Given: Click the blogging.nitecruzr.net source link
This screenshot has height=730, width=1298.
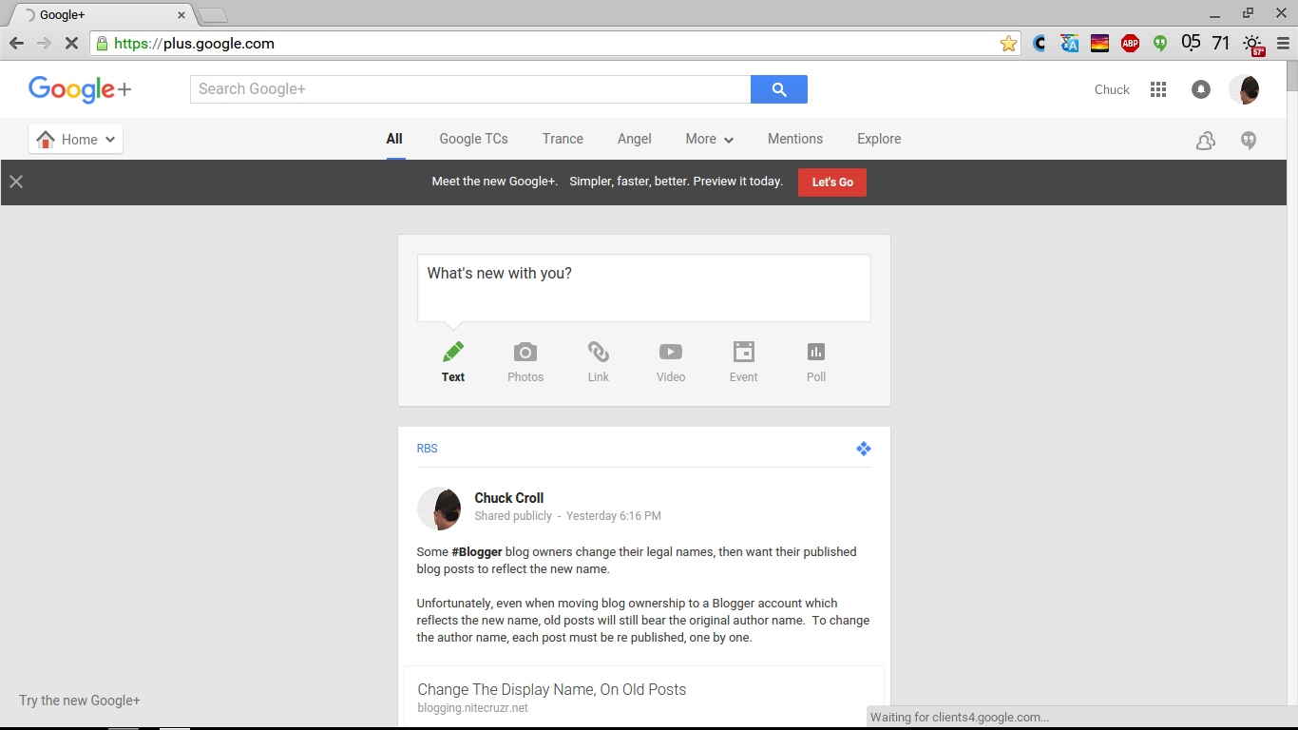Looking at the screenshot, I should [x=472, y=708].
